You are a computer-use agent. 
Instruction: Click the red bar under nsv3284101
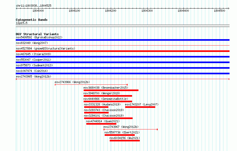(x=108, y=118)
